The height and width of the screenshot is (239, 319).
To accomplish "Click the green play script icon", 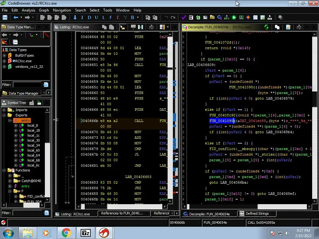I will (234, 17).
